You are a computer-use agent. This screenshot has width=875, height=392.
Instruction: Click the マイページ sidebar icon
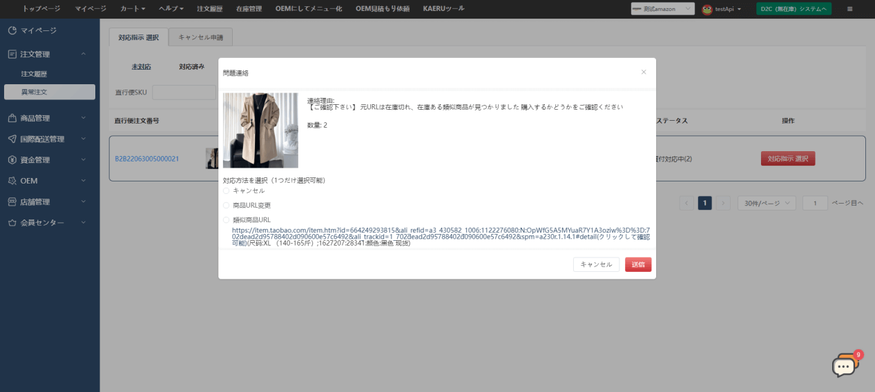pyautogui.click(x=12, y=30)
